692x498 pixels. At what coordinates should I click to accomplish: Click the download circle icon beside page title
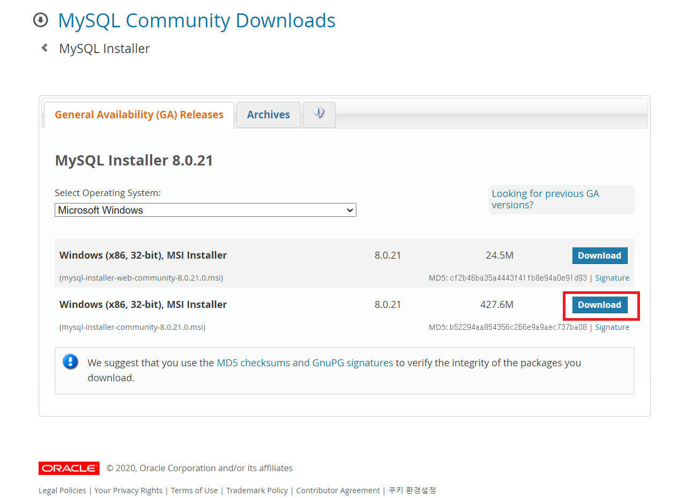[x=41, y=20]
